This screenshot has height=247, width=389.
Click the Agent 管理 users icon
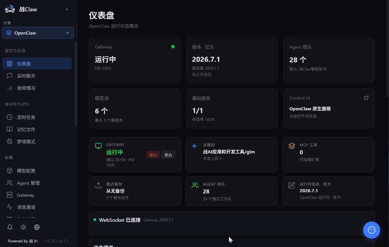(x=9, y=183)
